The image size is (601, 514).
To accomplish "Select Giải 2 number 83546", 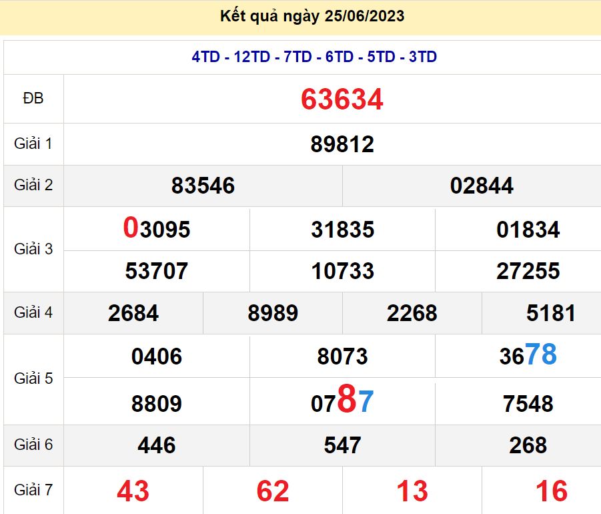I will 203,186.
